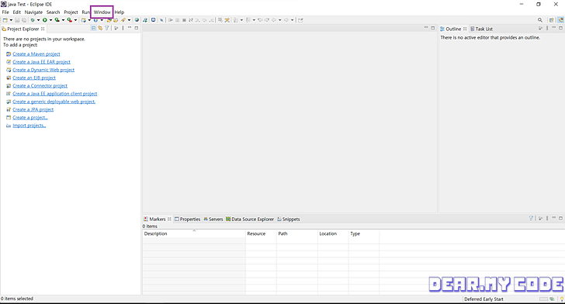Click the Location column header
565x304 pixels.
coord(333,233)
